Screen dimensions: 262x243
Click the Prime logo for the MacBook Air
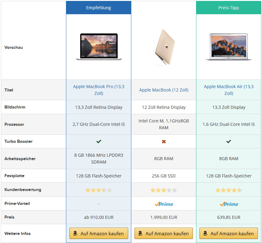[229, 204]
